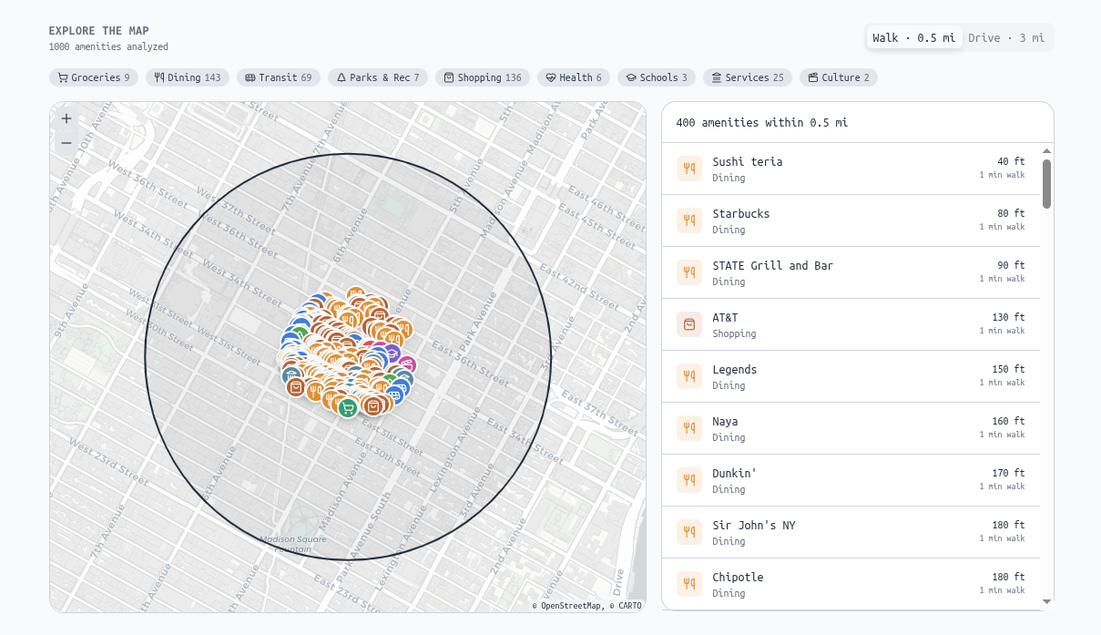Switch to Drive · 3 mi mode
The height and width of the screenshot is (635, 1101).
[1006, 37]
